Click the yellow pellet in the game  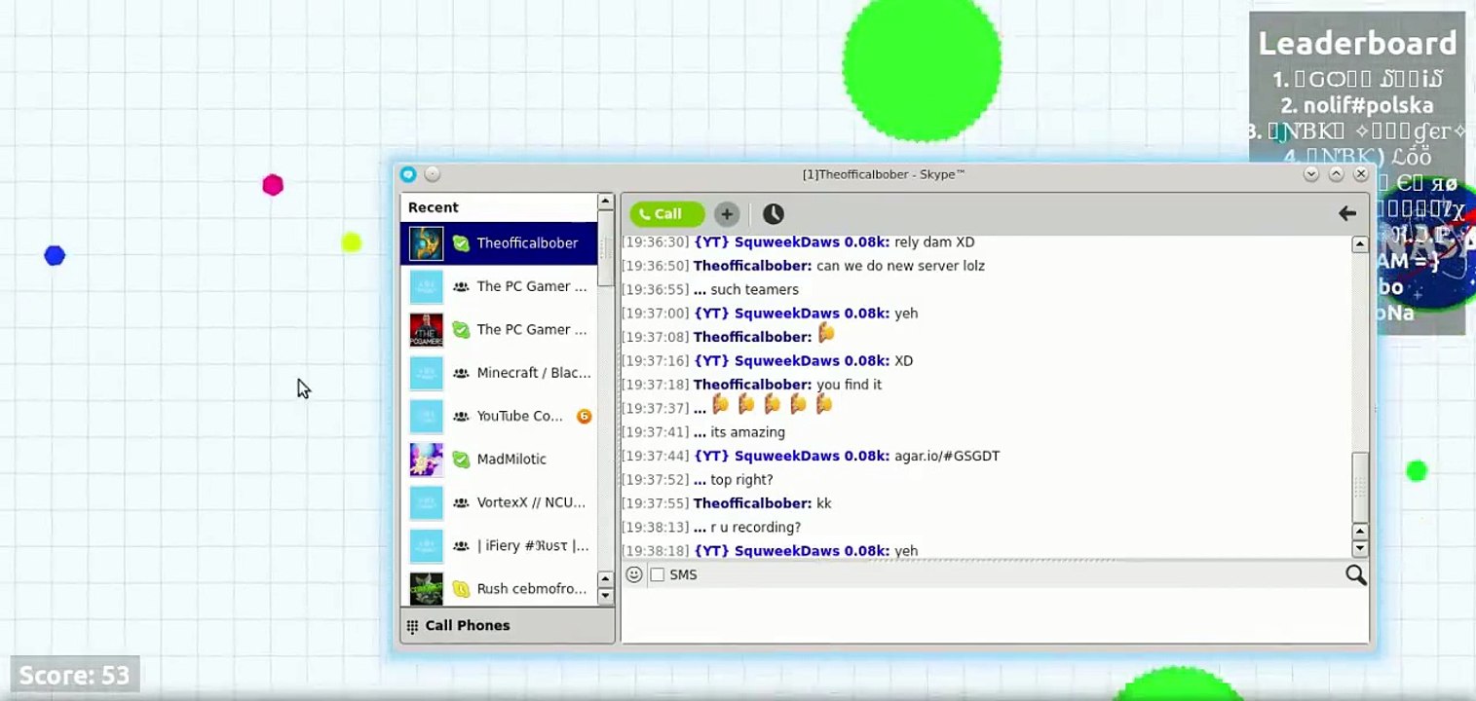(x=352, y=242)
